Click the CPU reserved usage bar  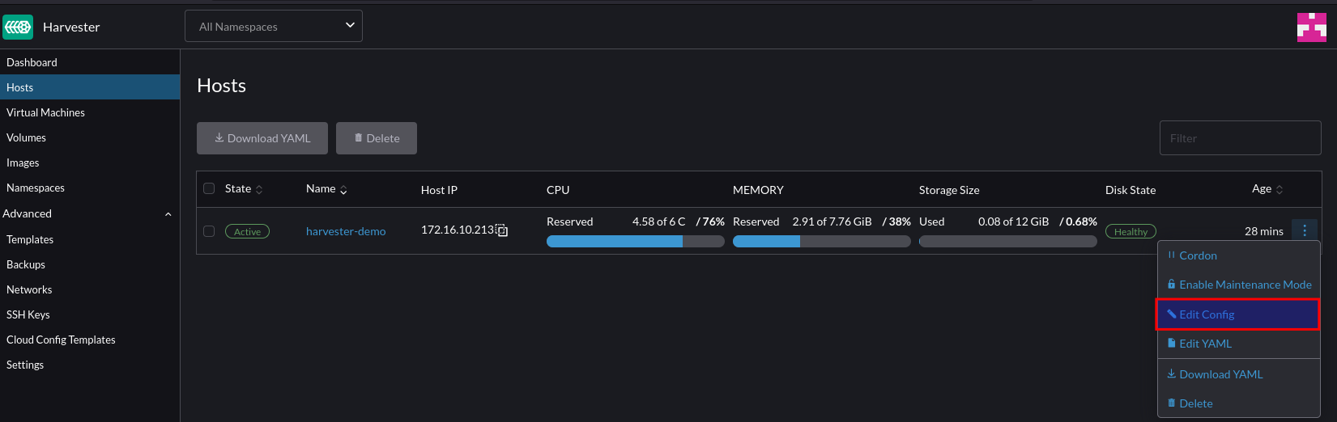(636, 241)
